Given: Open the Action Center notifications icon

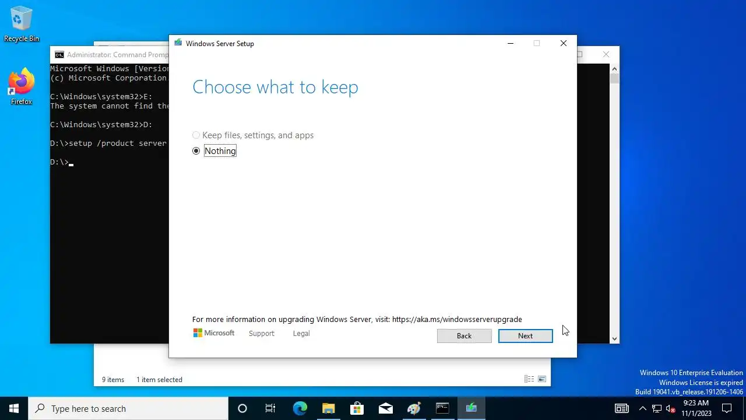Looking at the screenshot, I should click(x=727, y=408).
